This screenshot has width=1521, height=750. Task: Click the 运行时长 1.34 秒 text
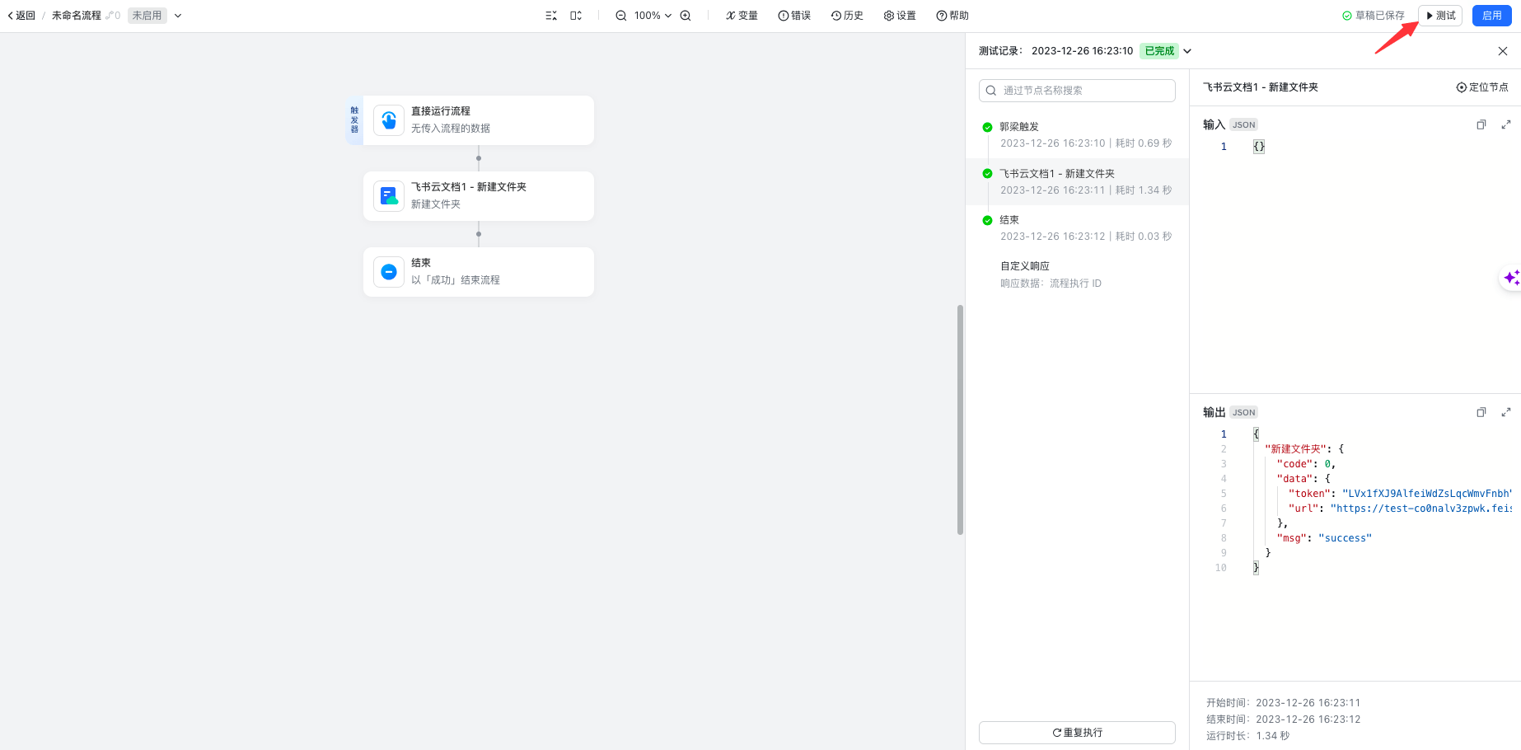pyautogui.click(x=1247, y=736)
